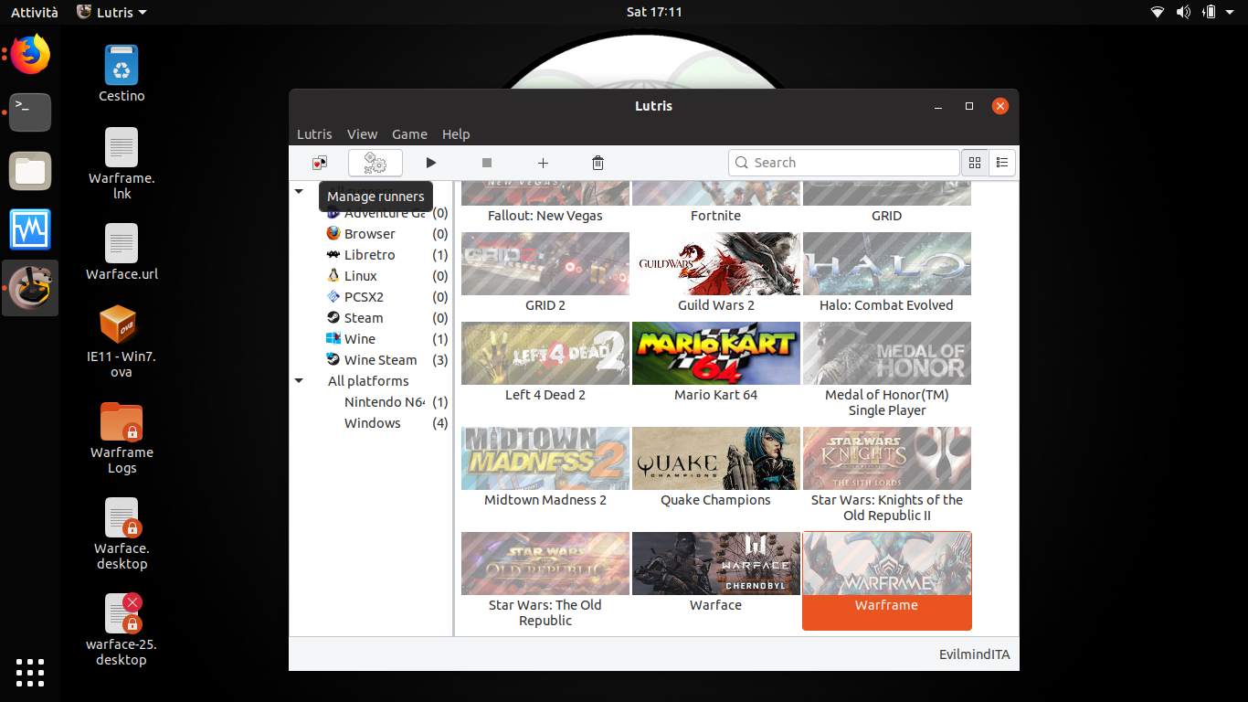The width and height of the screenshot is (1248, 702).
Task: Select the Nintendo N64 platform
Action: 384,401
